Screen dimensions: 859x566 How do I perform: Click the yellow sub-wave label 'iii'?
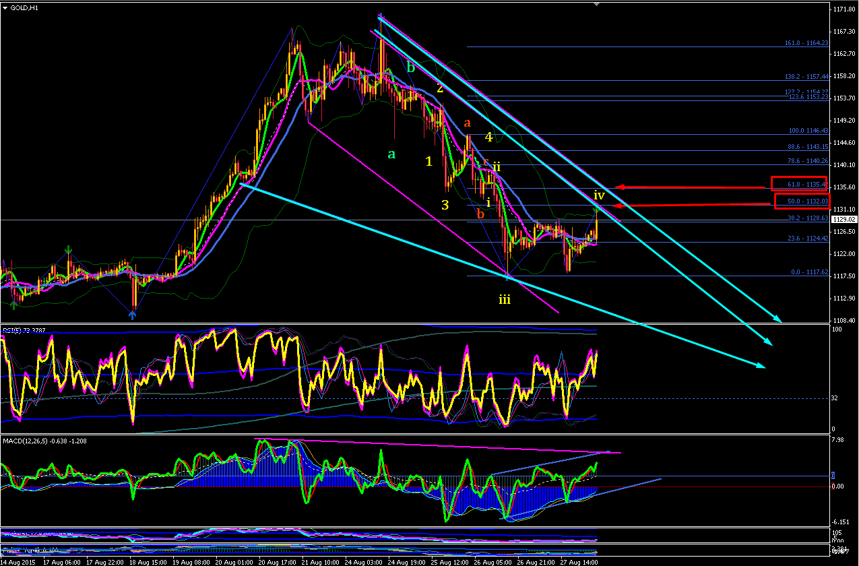pos(505,299)
